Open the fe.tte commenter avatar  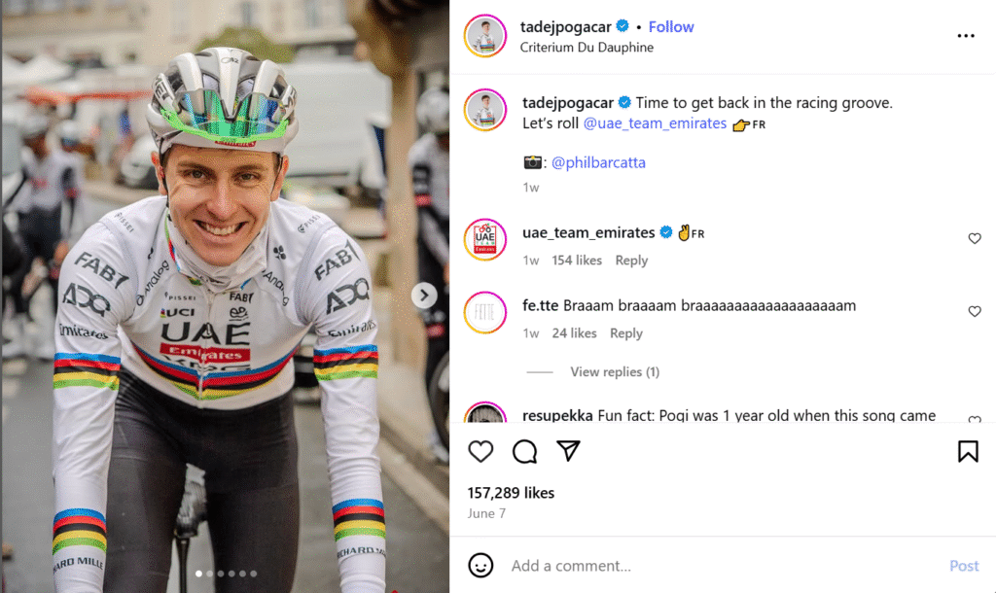(x=484, y=312)
